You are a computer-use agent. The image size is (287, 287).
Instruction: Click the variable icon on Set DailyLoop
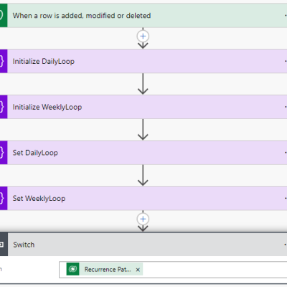click(4, 153)
